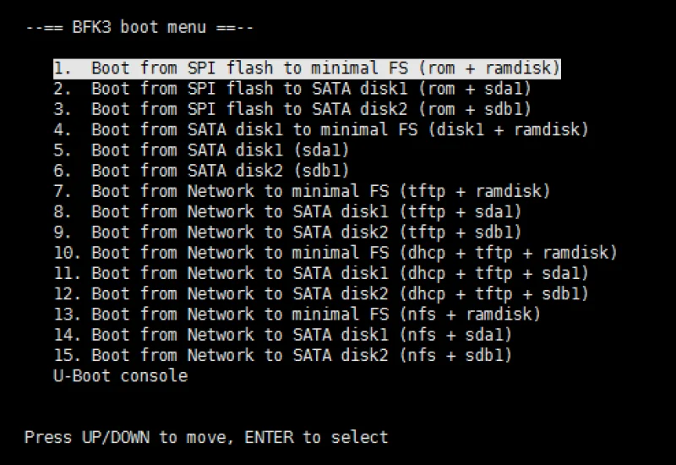Pick entry 15, Network nfs + sdb1
Screen dimensions: 676x465
pos(282,355)
